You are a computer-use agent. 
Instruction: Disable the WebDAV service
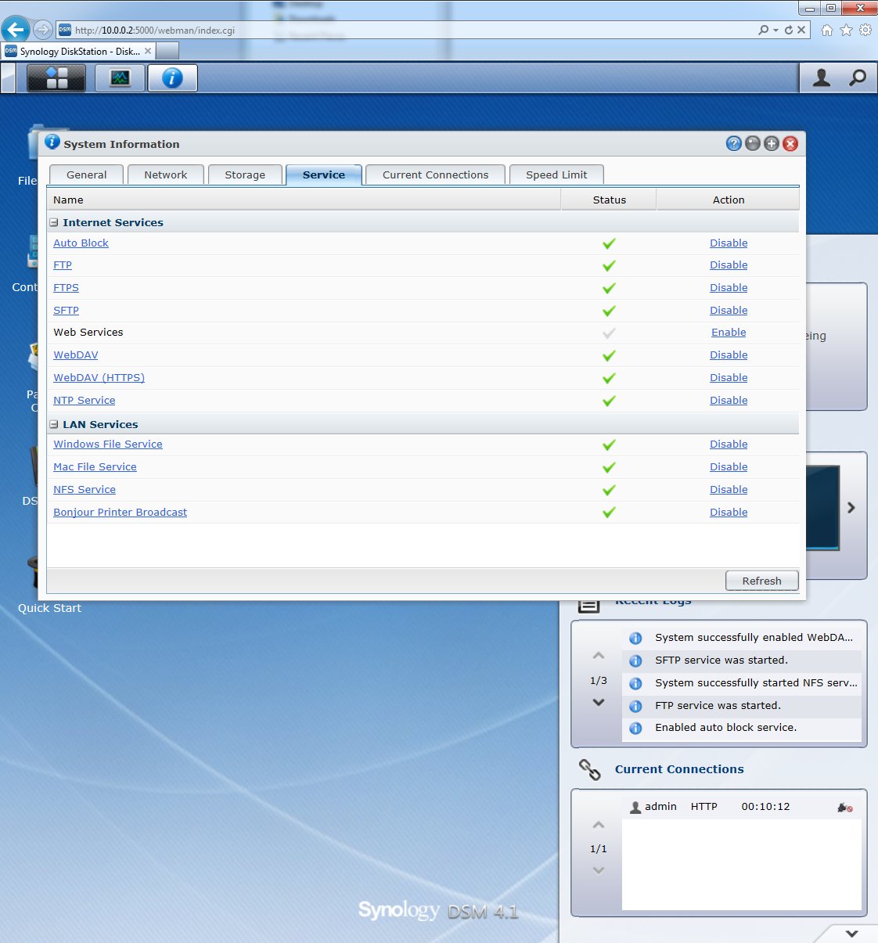tap(729, 355)
